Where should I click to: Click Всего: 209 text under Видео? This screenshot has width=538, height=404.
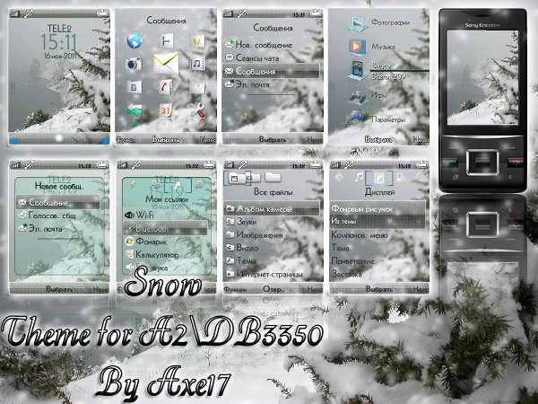[x=389, y=76]
